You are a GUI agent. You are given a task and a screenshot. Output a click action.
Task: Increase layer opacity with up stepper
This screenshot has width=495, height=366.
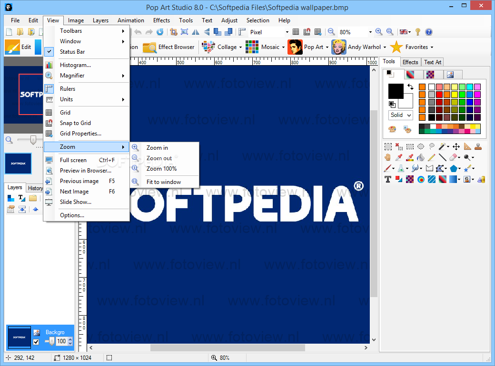point(70,339)
